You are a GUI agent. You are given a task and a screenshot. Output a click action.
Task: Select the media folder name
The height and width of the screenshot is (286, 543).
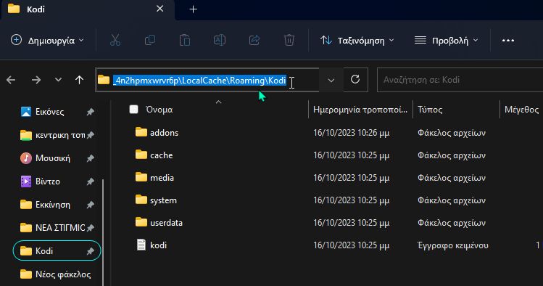tap(162, 178)
